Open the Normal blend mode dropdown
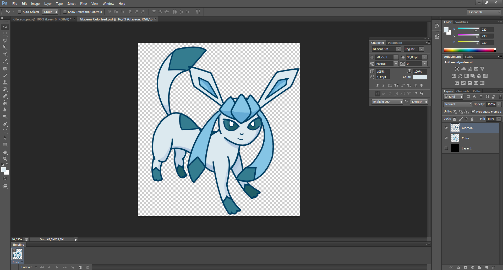Screen dimensions: 503x270 (458, 104)
